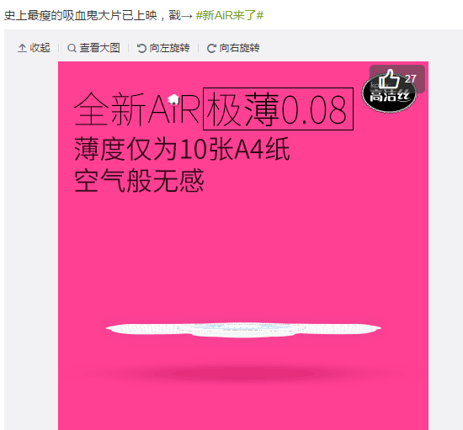Click the rotate-left arrow icon

(141, 48)
